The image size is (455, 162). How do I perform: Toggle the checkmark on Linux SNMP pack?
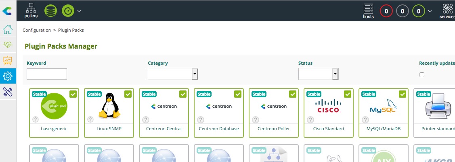click(128, 94)
